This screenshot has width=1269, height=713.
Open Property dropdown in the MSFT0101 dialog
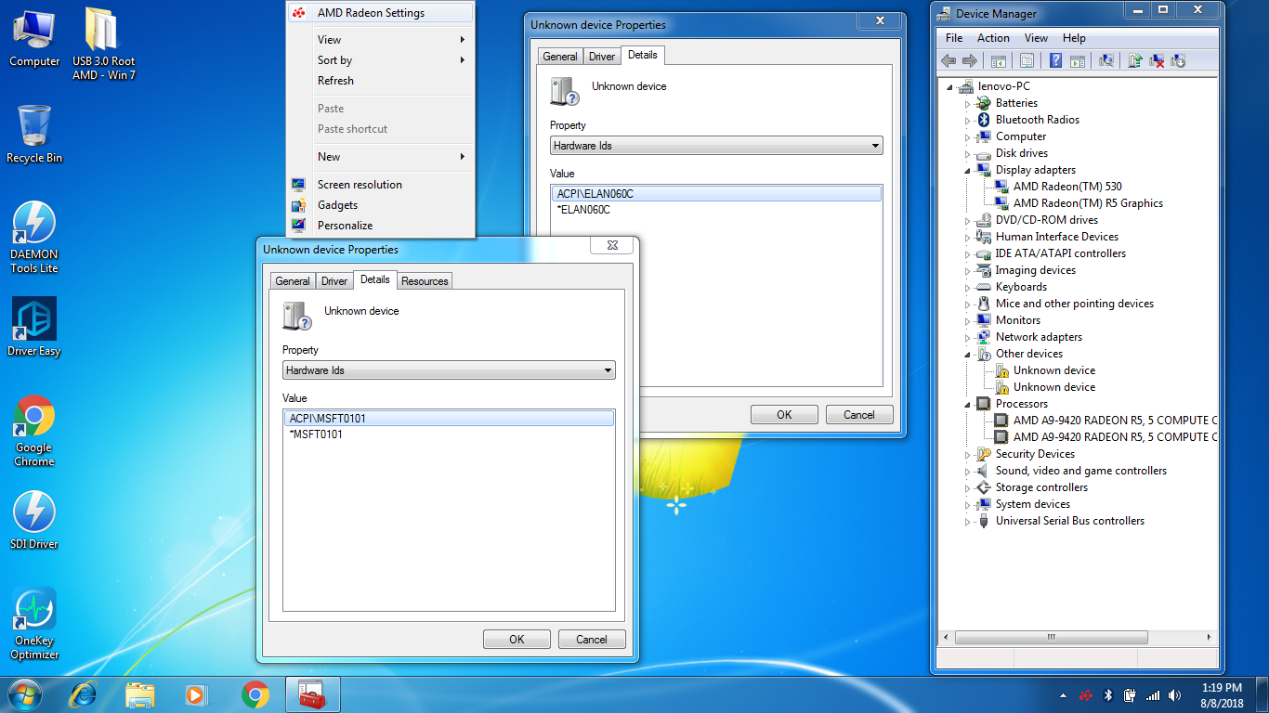(449, 370)
